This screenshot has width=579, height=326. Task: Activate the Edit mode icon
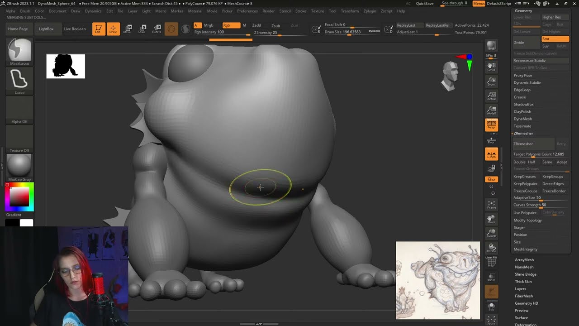click(x=99, y=29)
